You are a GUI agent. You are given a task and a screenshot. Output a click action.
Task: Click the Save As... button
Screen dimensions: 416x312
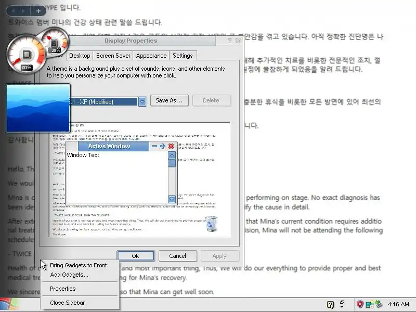[x=170, y=100]
